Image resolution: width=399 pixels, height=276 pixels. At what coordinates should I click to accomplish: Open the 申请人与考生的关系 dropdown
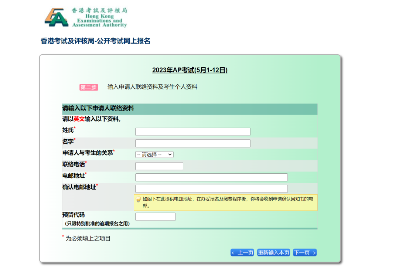(x=154, y=154)
